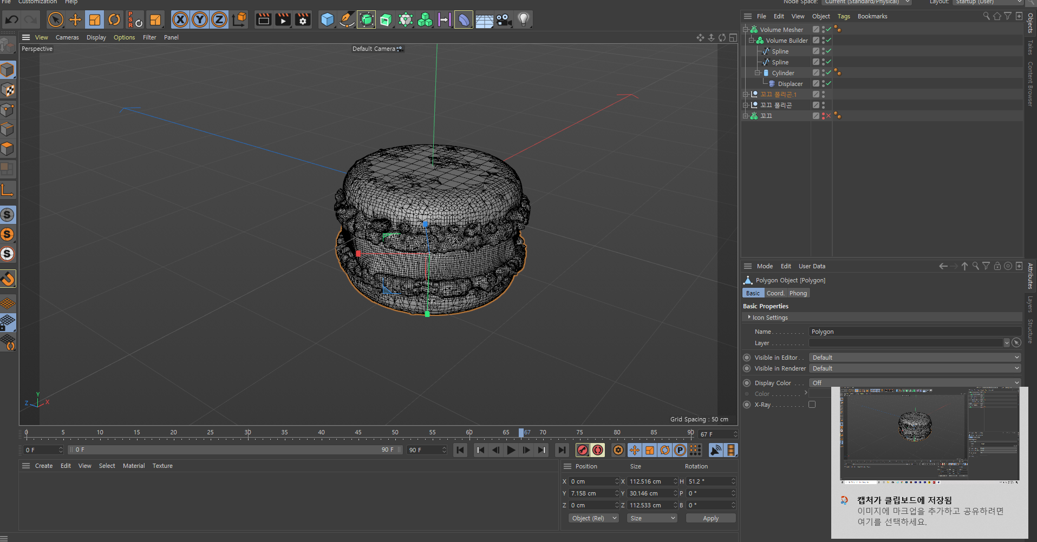
Task: Click the Record Active Objects button
Action: tap(583, 450)
